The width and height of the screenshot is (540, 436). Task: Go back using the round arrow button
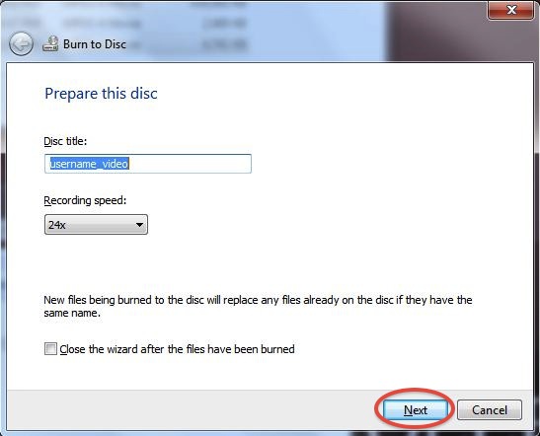click(21, 44)
